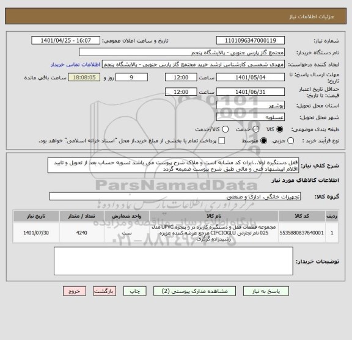The height and width of the screenshot is (340, 352).
Task: Click the ردیف column header
Action: [x=332, y=216]
